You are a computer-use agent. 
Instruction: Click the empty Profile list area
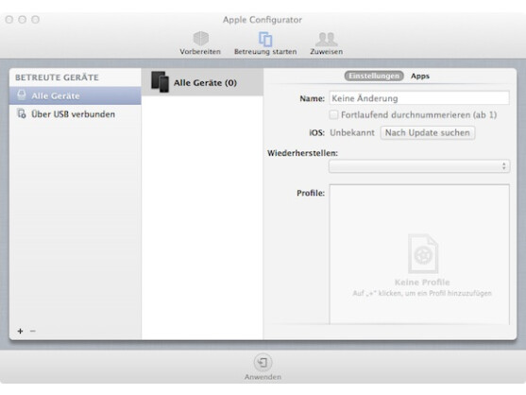tap(419, 254)
